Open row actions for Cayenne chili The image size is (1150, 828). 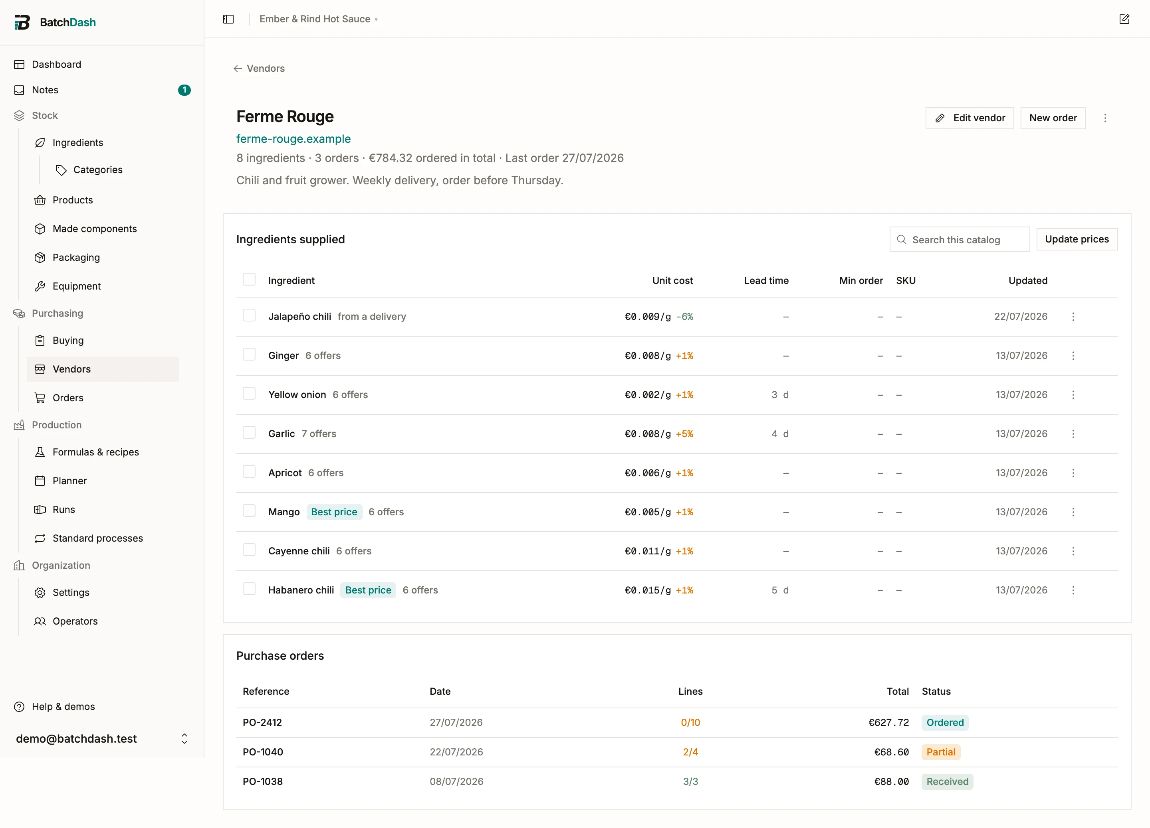click(x=1073, y=551)
